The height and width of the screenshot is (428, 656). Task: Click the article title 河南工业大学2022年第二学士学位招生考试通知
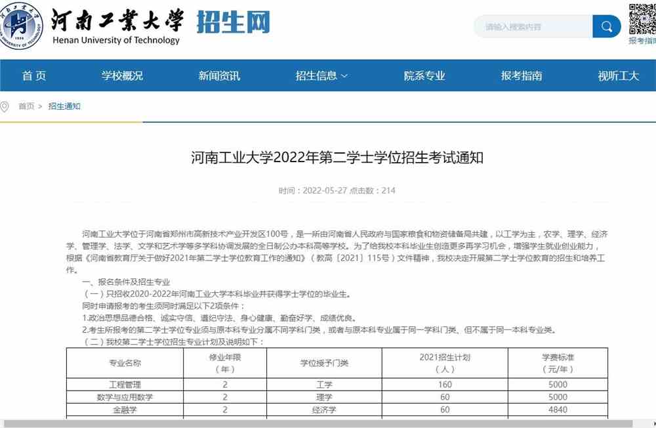click(x=337, y=158)
